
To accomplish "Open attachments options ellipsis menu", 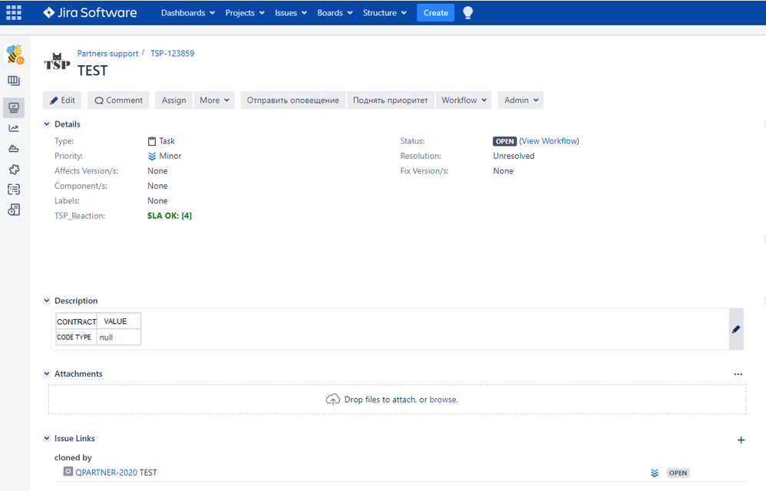I will coord(738,374).
